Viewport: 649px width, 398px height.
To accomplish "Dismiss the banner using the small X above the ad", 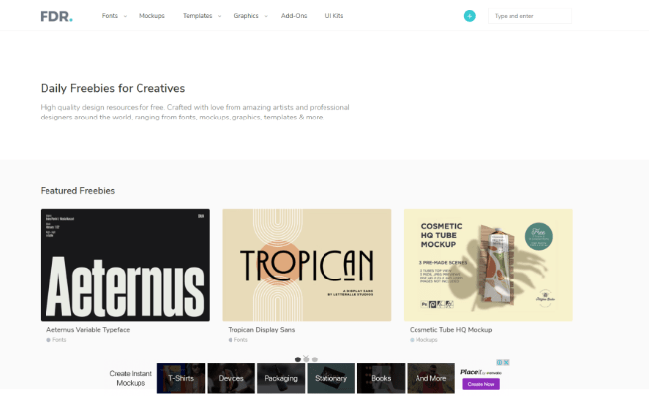I will [306, 357].
